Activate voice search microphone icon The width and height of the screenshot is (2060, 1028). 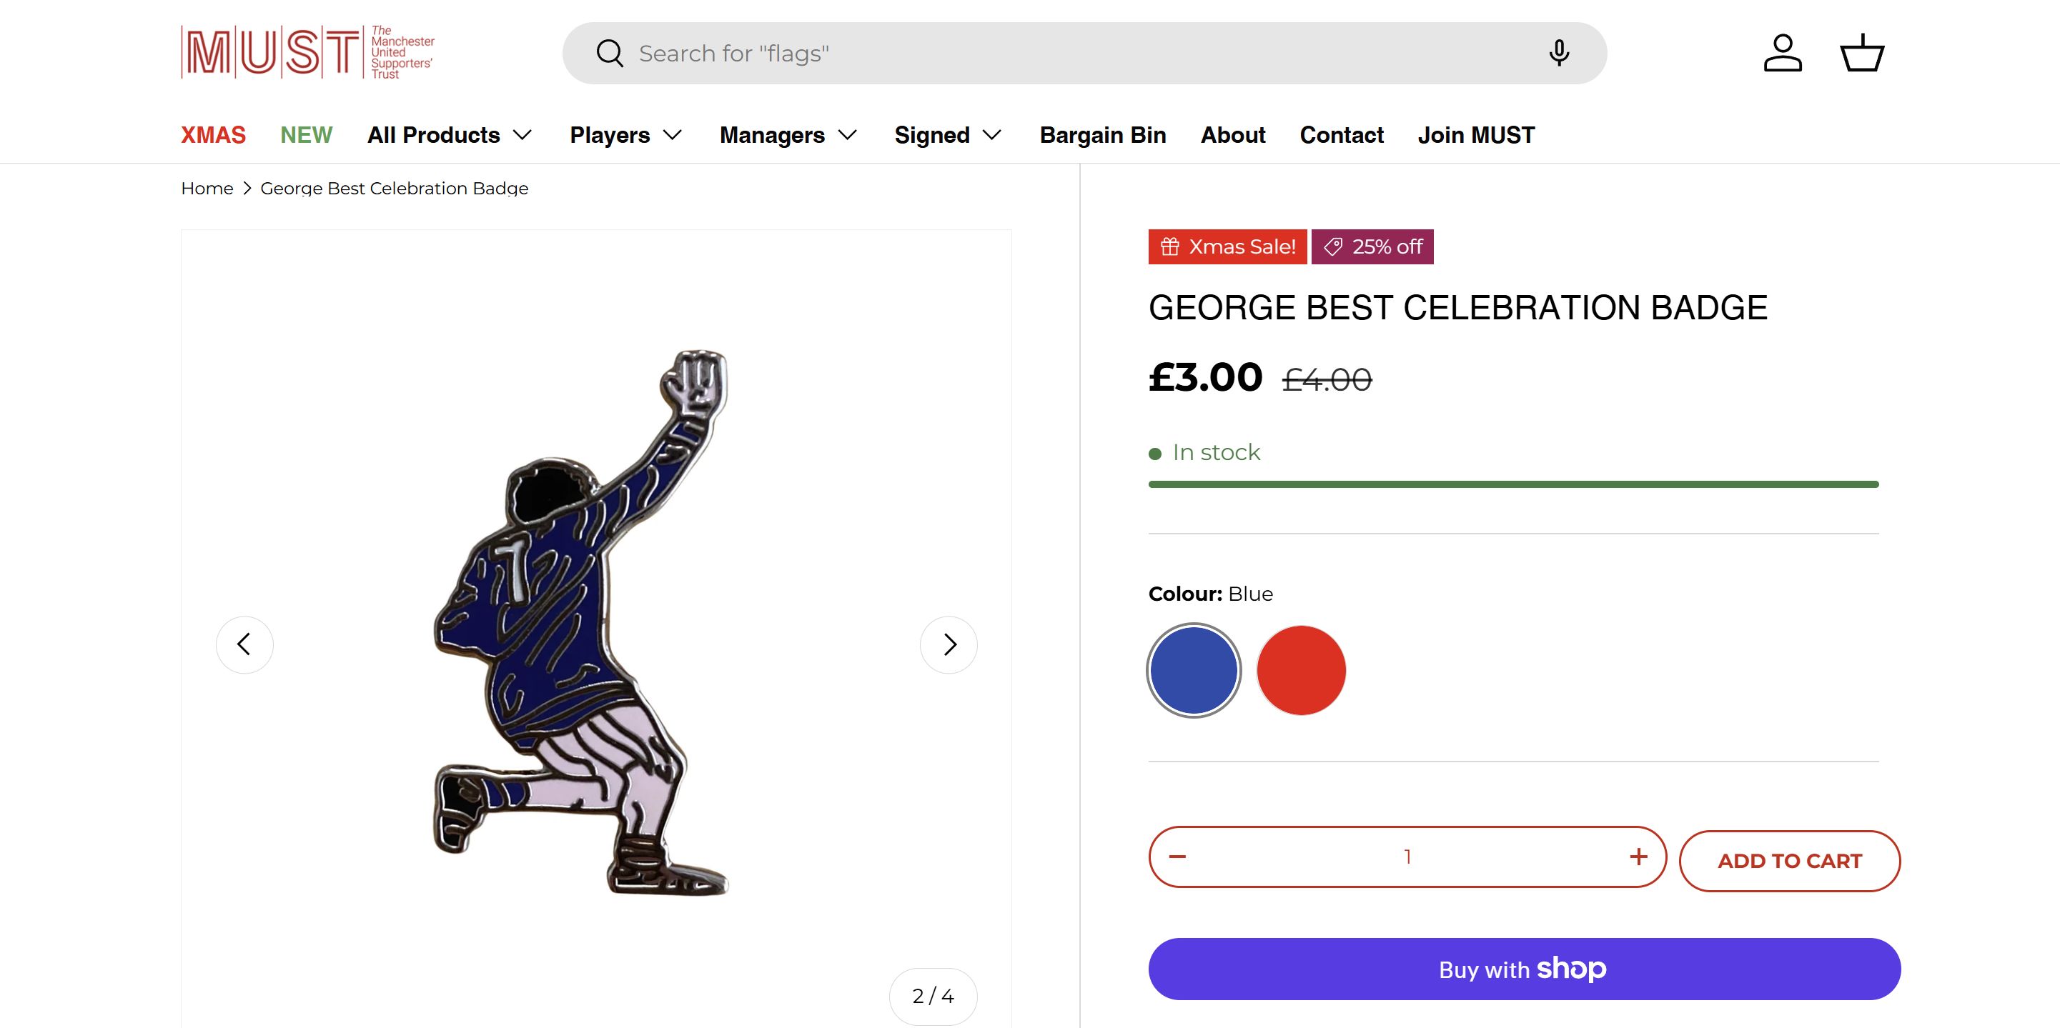(1559, 53)
